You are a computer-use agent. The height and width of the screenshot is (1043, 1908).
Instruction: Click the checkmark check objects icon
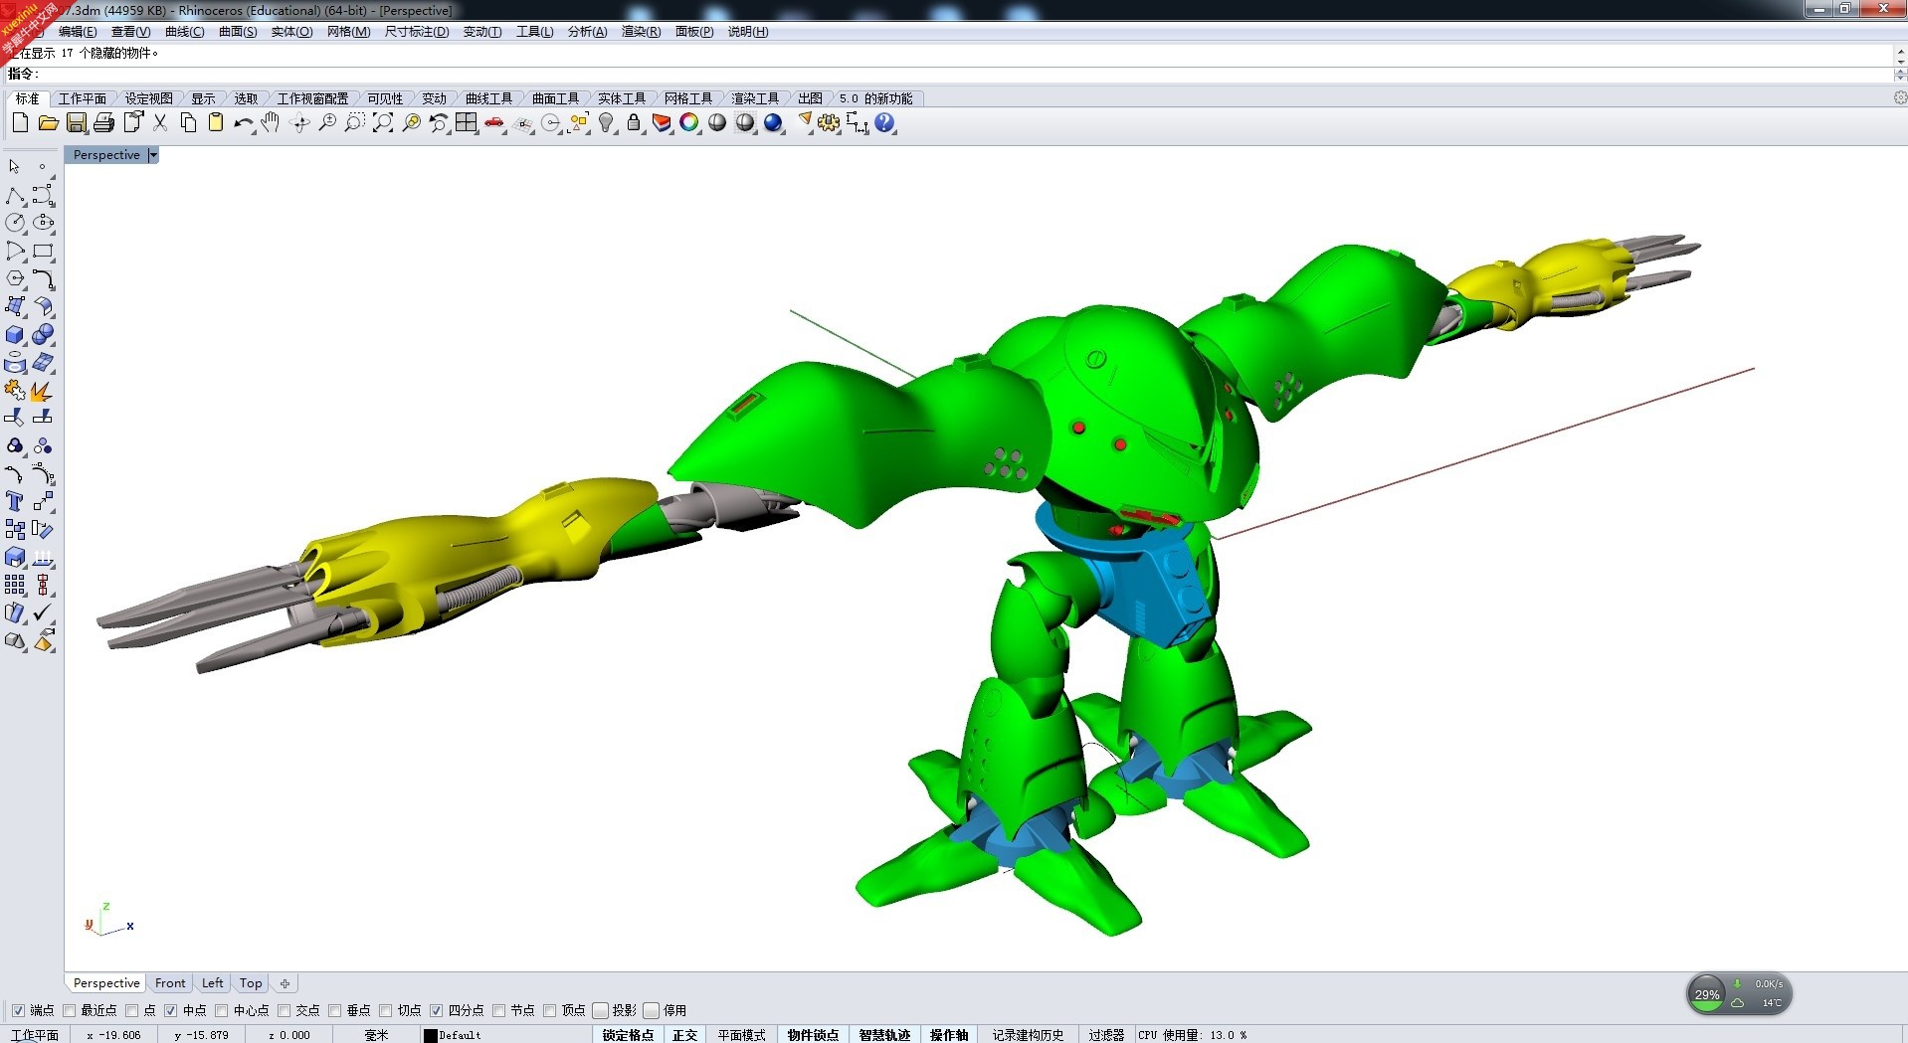(x=43, y=612)
